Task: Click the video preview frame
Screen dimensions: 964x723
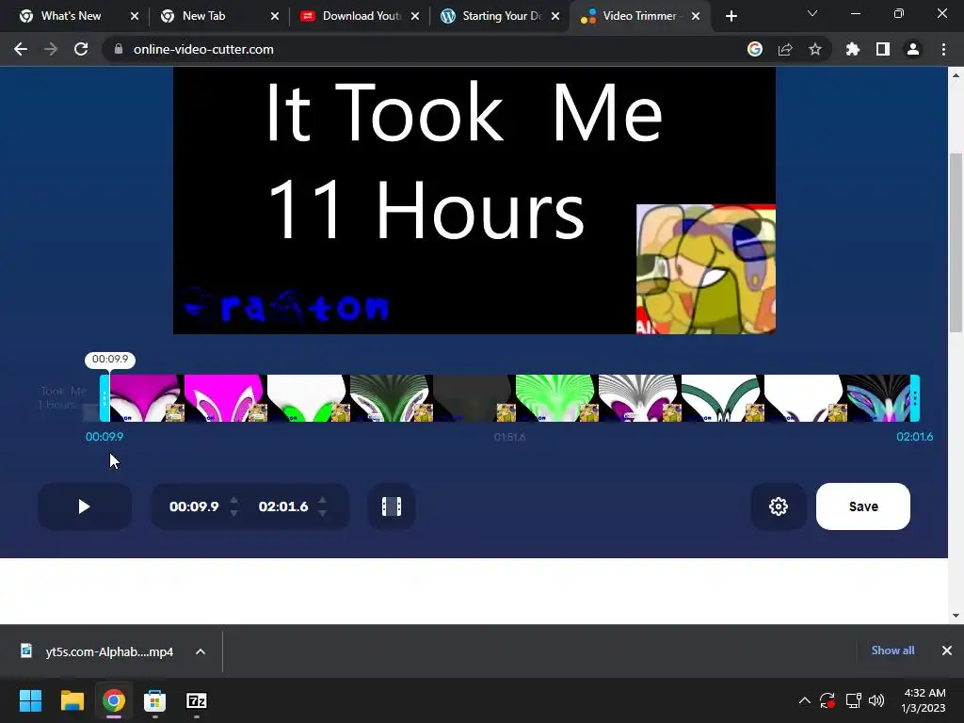Action: click(474, 201)
